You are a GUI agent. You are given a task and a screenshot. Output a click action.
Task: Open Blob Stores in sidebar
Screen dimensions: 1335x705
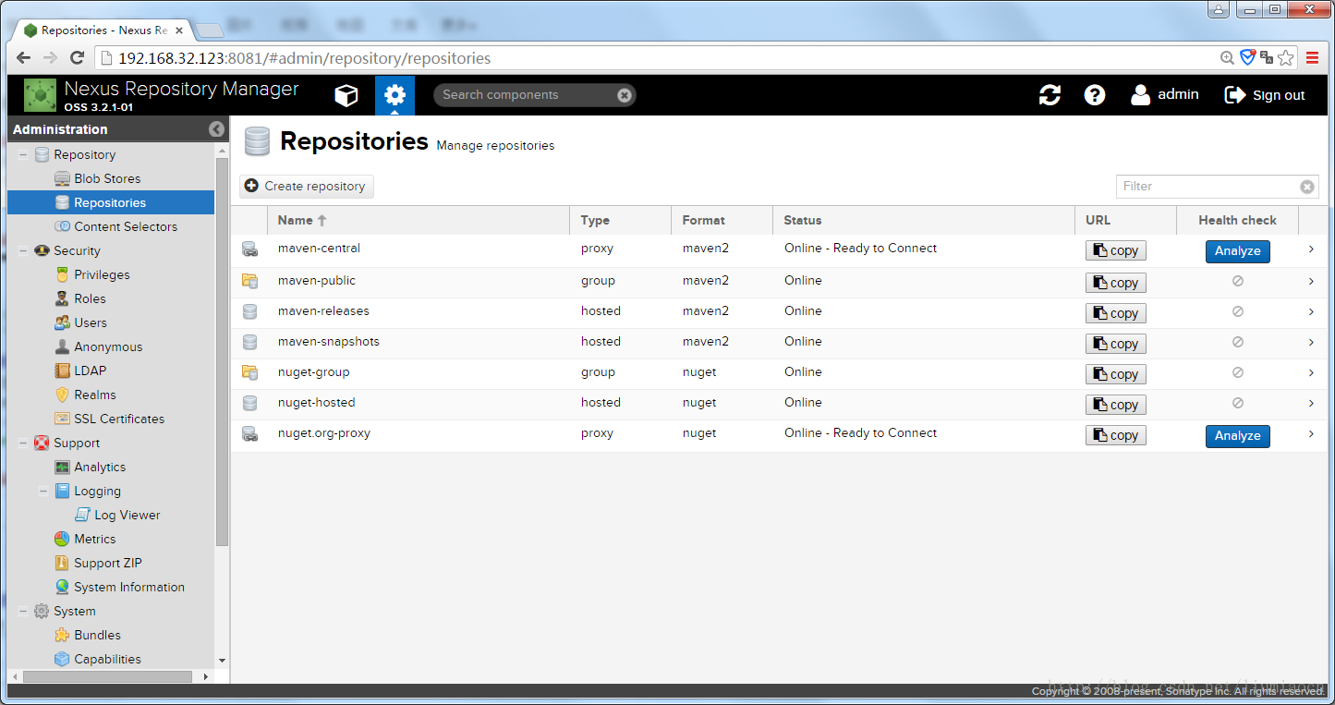pos(107,178)
